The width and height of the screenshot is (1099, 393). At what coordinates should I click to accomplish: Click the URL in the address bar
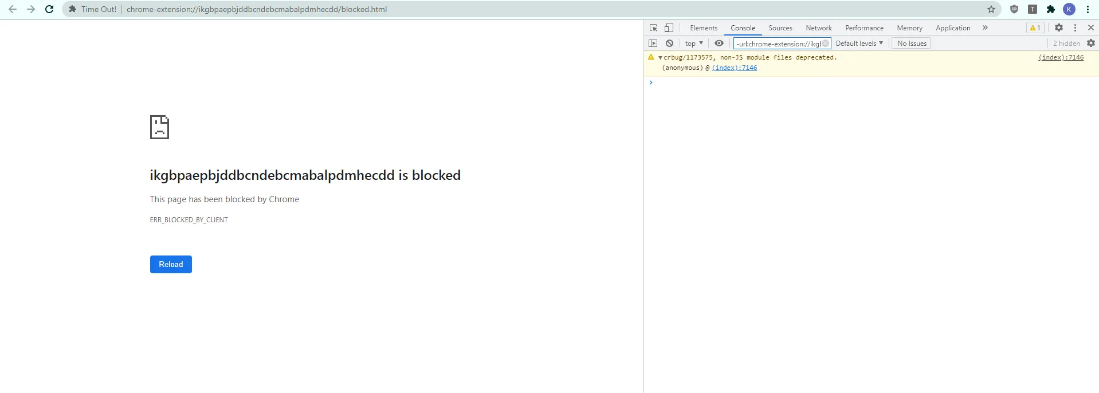click(x=257, y=9)
